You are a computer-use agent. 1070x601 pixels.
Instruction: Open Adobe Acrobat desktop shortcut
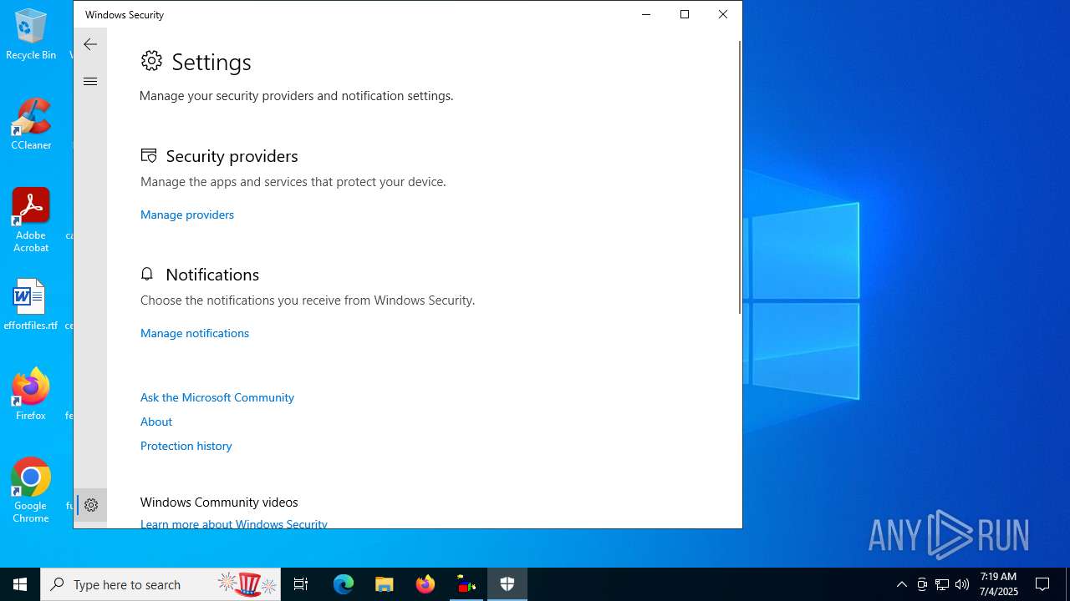[31, 220]
